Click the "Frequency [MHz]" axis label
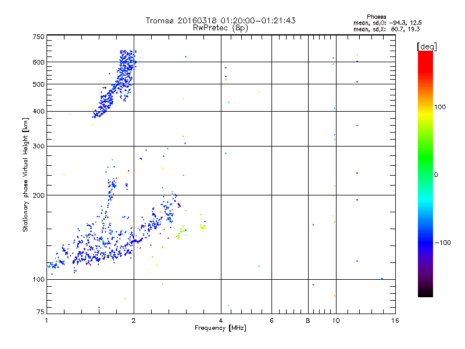465x349 pixels. tap(220, 328)
